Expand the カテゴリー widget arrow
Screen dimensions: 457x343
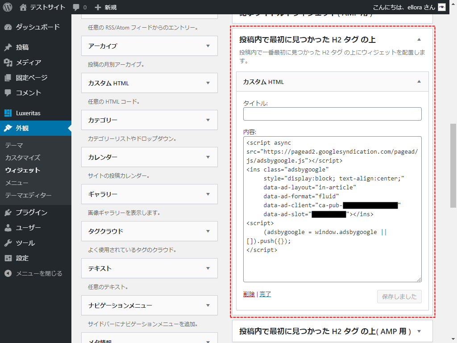208,120
